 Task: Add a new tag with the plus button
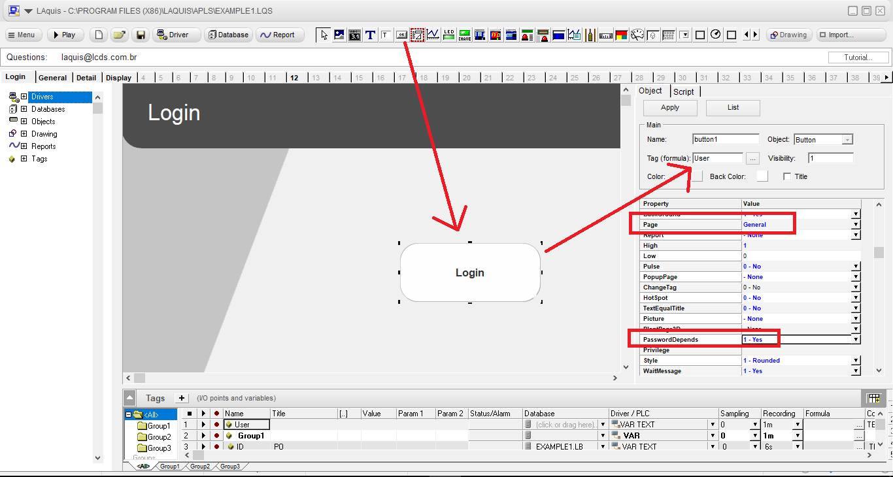tap(182, 398)
